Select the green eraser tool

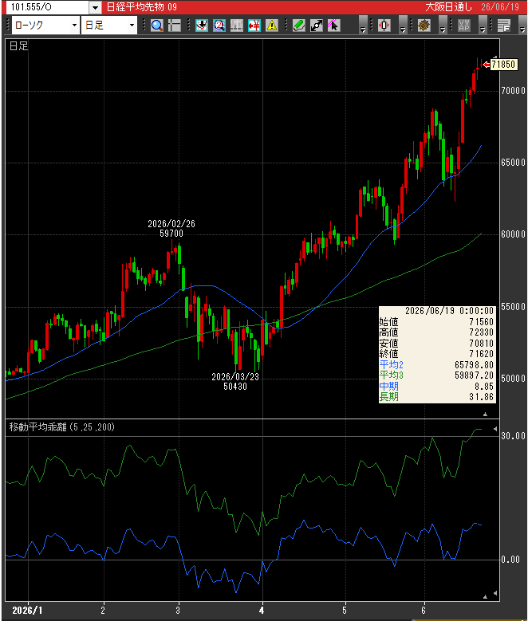(299, 26)
